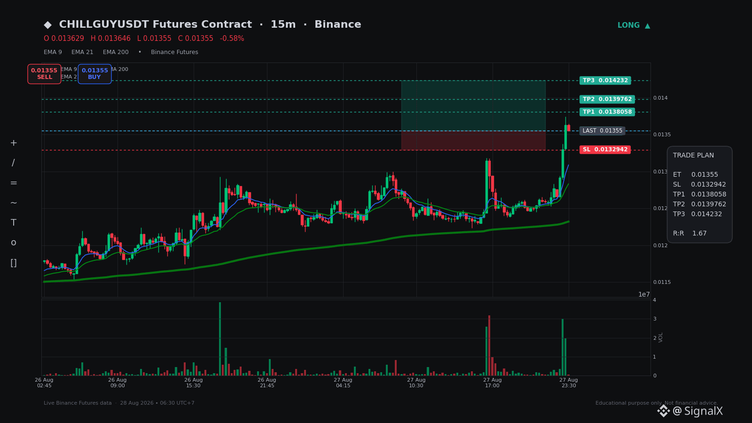Select the TP3 0.014232 price tag on chart

(x=605, y=80)
